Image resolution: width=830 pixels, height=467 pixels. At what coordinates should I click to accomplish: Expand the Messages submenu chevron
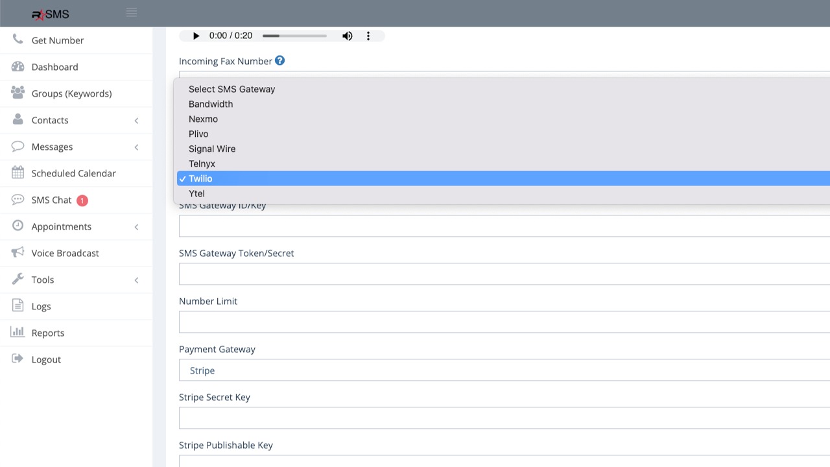click(136, 147)
